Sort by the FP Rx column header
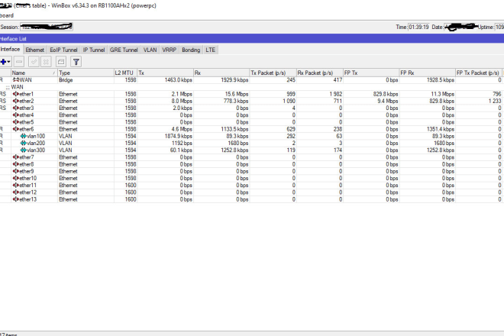Screen dimensions: 504x336 (x=427, y=73)
